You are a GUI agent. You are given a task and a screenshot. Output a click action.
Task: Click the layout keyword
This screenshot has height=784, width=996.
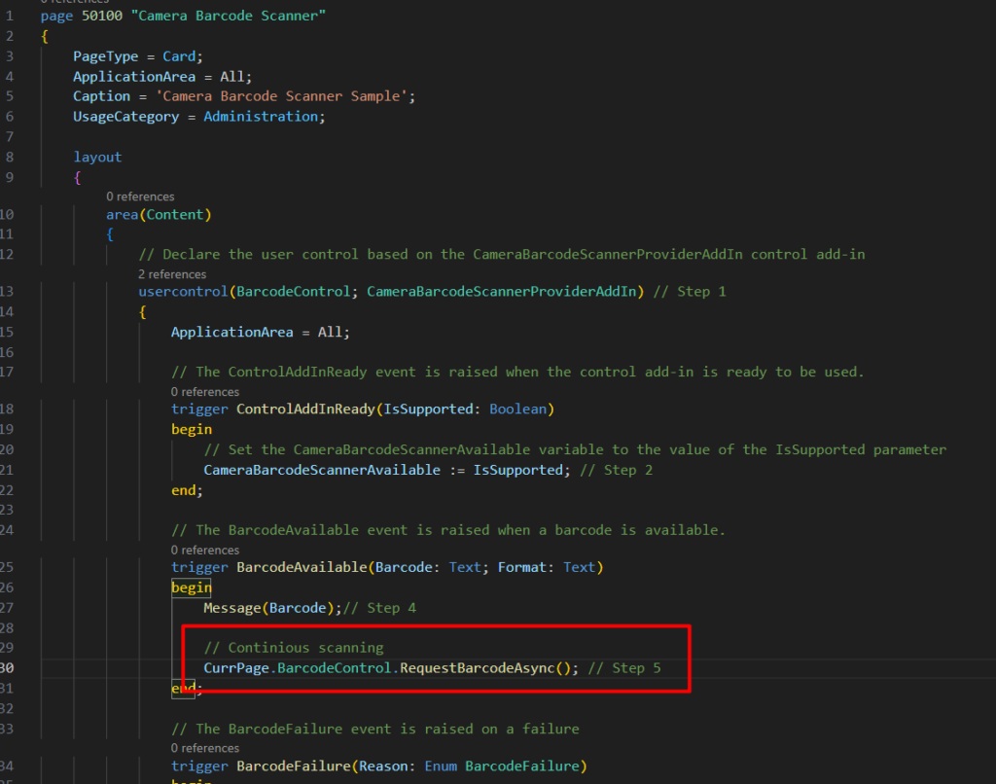click(97, 157)
